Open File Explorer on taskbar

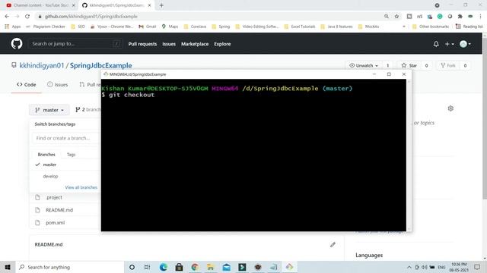tap(211, 267)
